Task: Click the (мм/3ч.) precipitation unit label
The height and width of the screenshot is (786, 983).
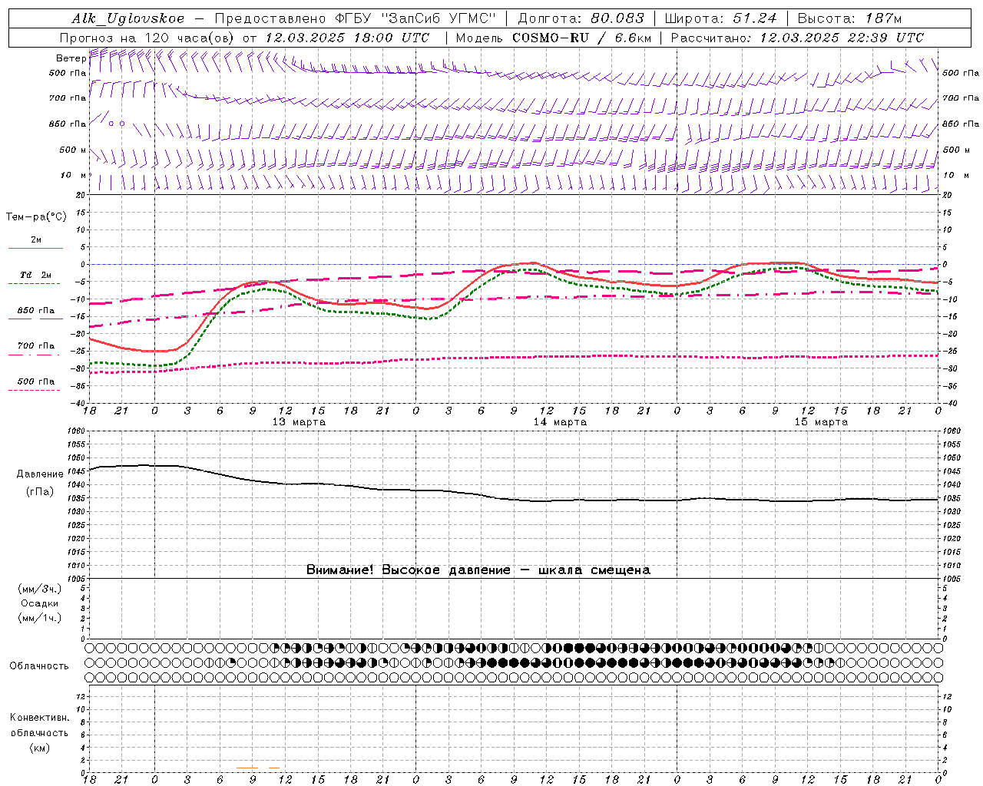Action: click(x=40, y=589)
